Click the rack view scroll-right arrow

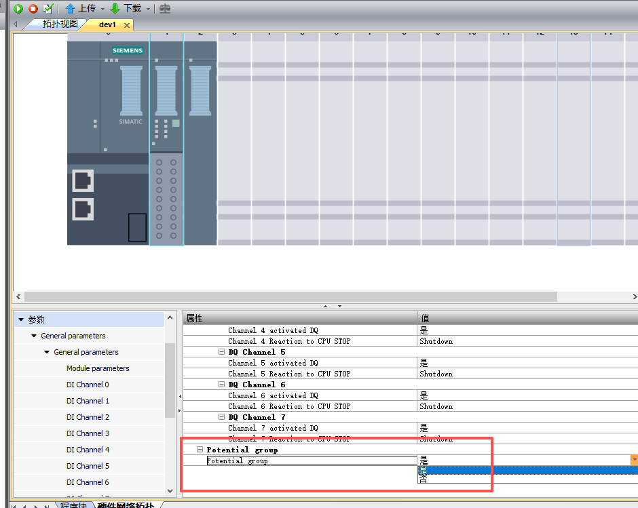pos(635,297)
